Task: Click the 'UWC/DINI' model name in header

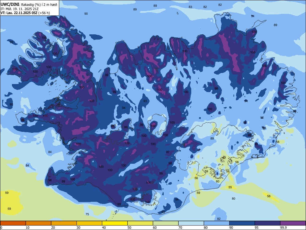Action: (10, 5)
